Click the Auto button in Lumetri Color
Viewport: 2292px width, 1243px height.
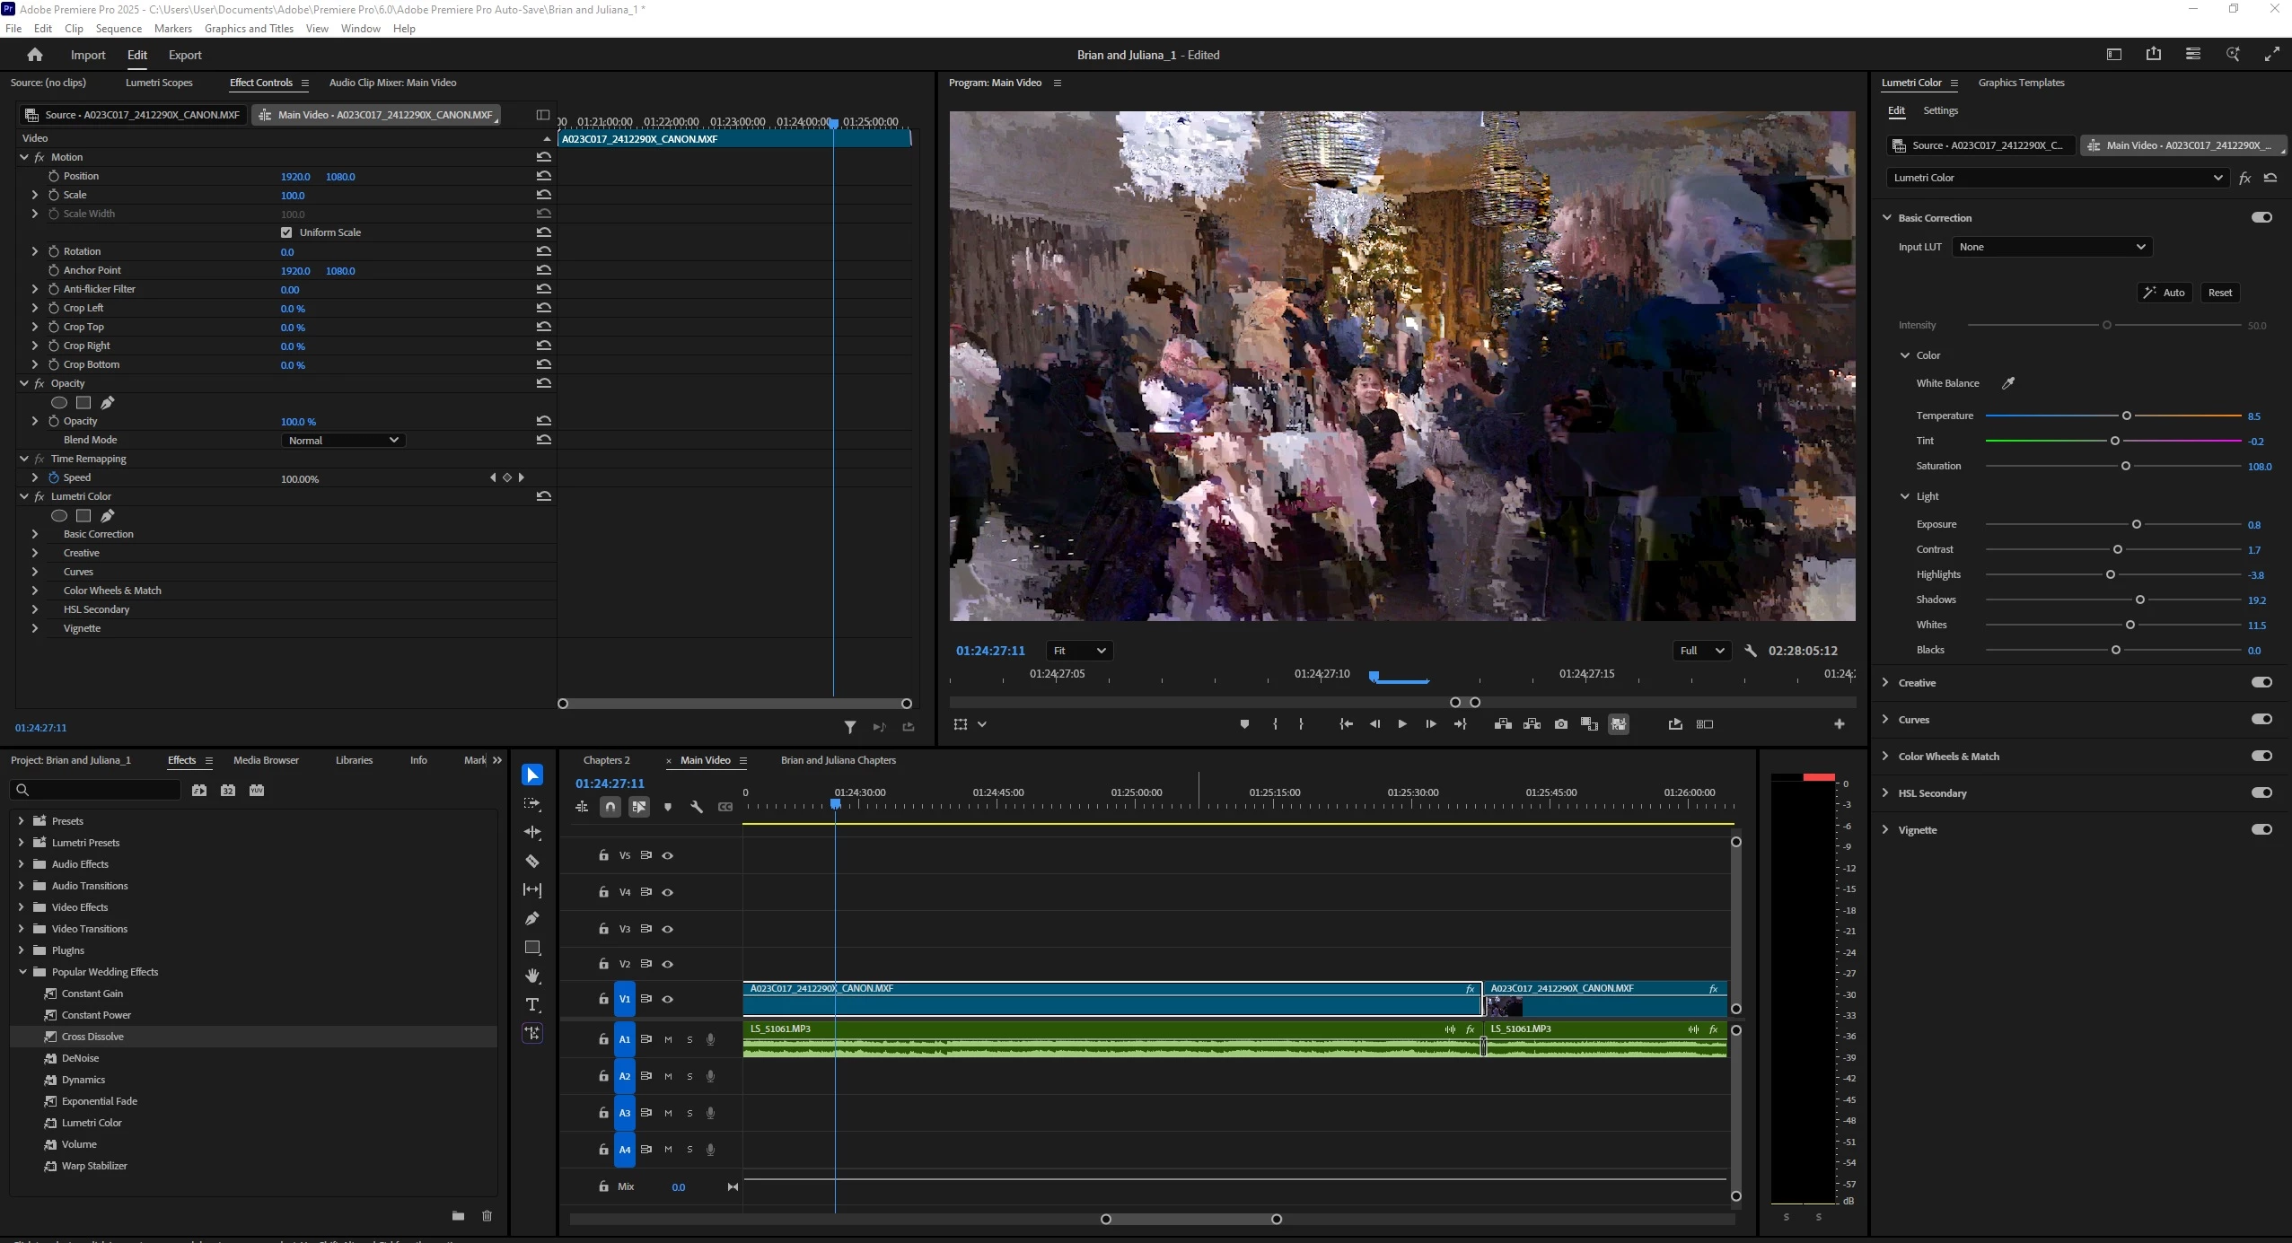tap(2165, 293)
